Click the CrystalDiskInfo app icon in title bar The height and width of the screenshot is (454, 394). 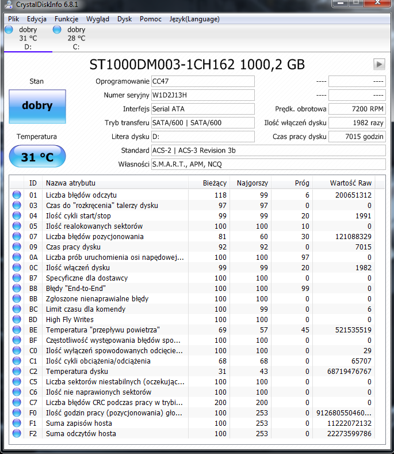coord(9,4)
